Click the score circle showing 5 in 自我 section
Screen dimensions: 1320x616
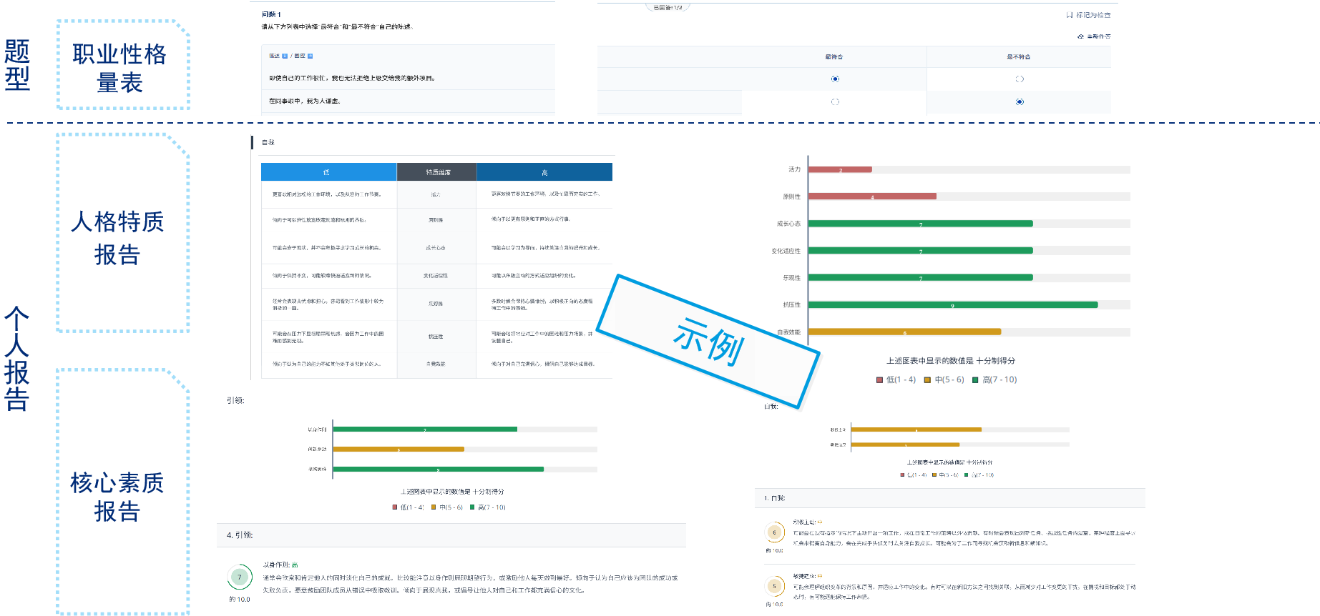tap(774, 586)
